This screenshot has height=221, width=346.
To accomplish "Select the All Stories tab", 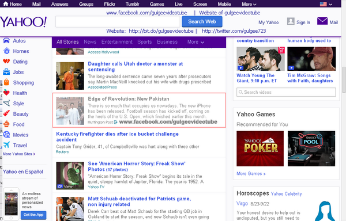I will point(67,42).
